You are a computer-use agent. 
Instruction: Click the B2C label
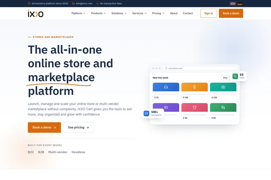click(31, 152)
